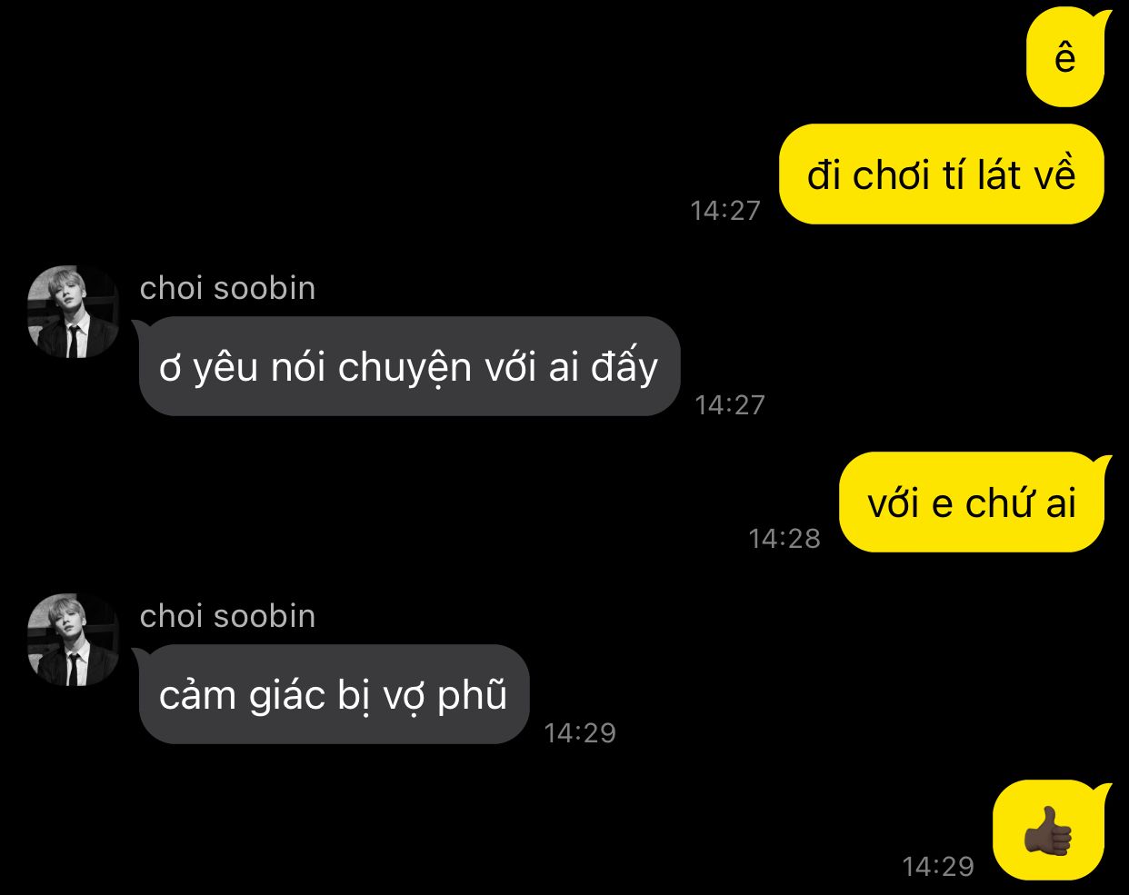This screenshot has height=895, width=1129.
Task: Click the 14:28 timestamp
Action: coord(784,538)
